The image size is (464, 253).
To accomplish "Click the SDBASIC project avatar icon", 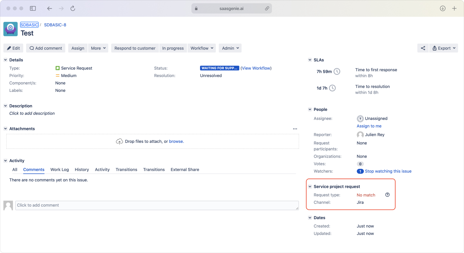I will [10, 29].
